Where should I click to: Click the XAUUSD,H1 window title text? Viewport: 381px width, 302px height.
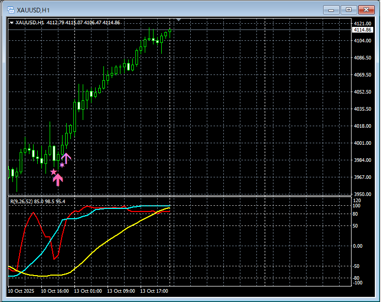pos(33,10)
